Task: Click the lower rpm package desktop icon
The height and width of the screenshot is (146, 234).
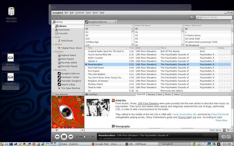Action: pyautogui.click(x=11, y=81)
